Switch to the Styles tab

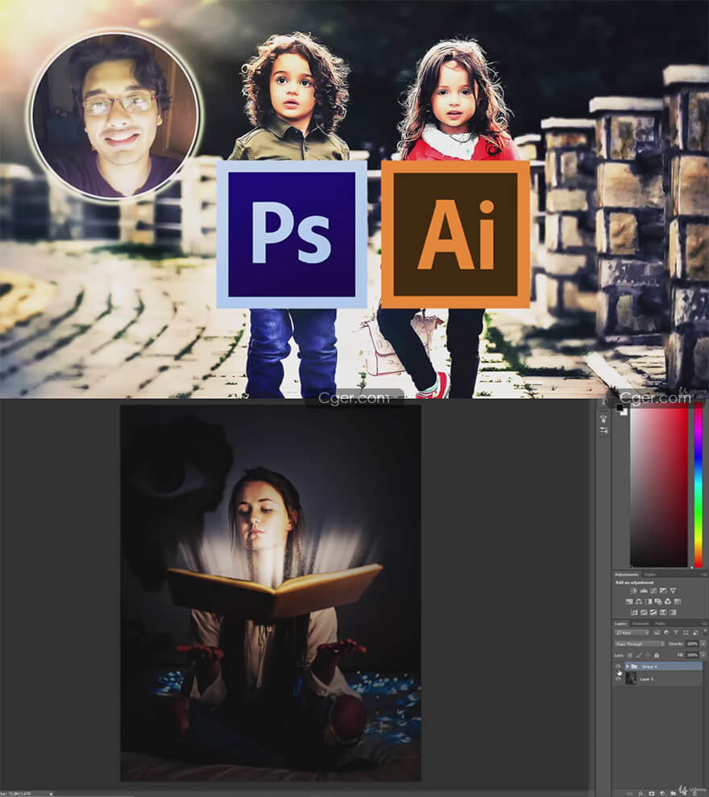point(649,575)
